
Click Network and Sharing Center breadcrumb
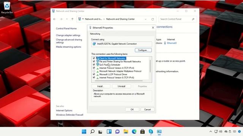click(120, 19)
